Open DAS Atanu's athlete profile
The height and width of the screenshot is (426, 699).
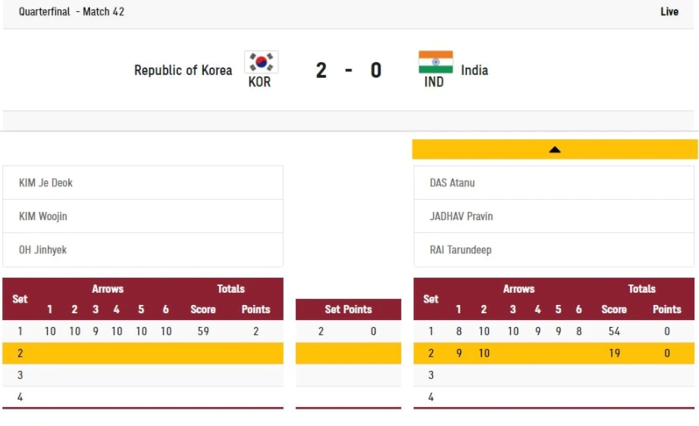pos(453,183)
